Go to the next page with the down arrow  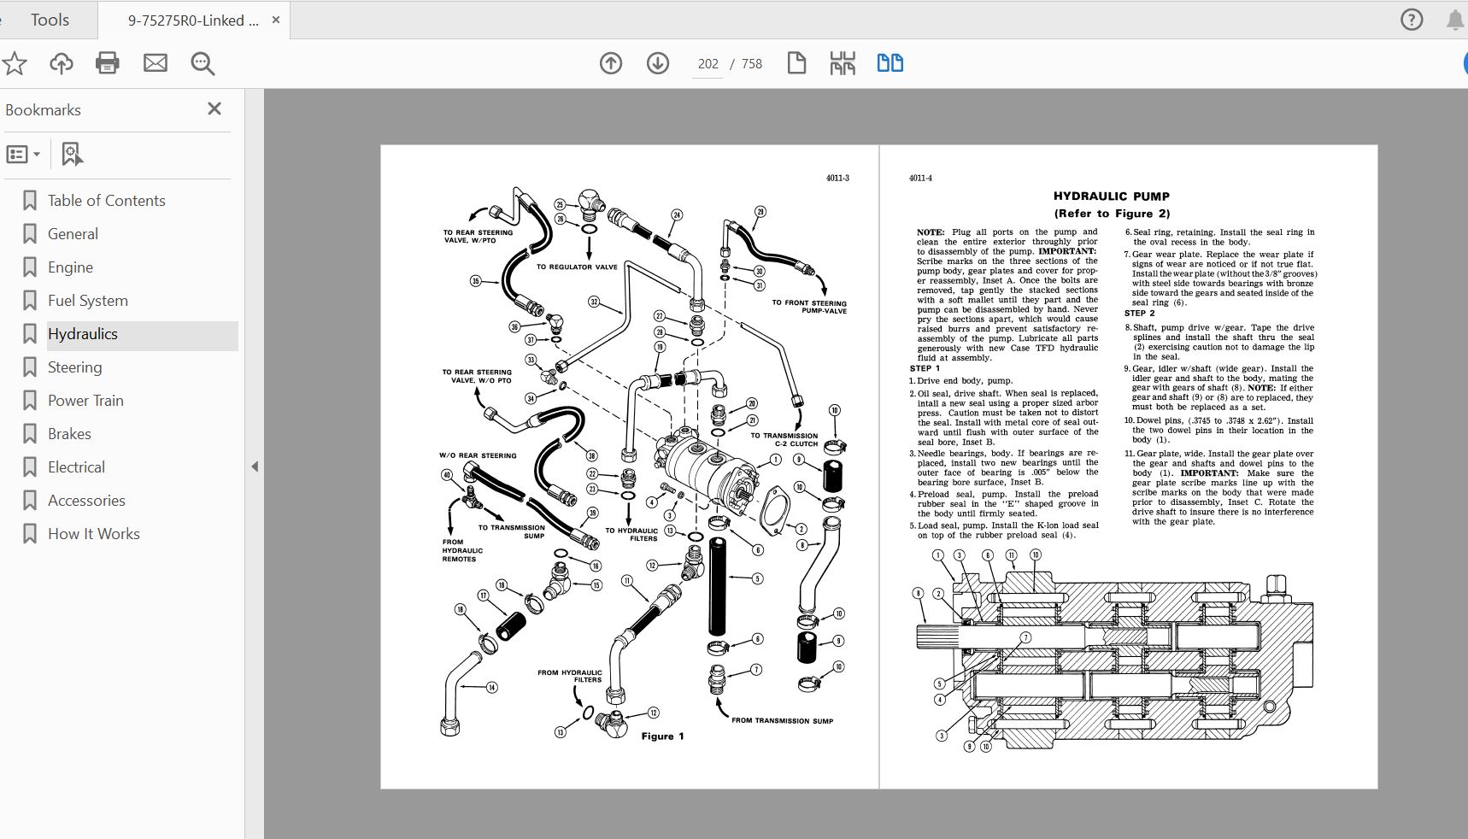pos(657,62)
